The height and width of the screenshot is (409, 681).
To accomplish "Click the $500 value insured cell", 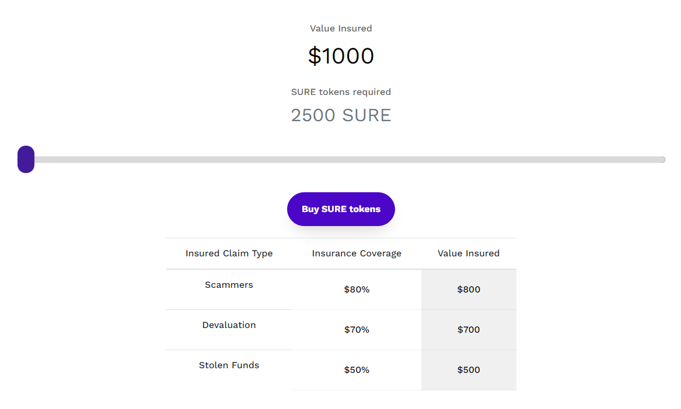I will click(x=469, y=370).
